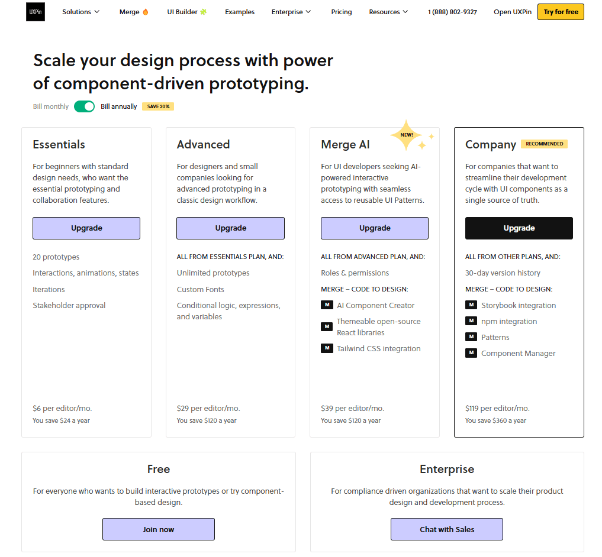This screenshot has width=602, height=557.
Task: Click the flower icon beside UI Builder
Action: pos(205,11)
